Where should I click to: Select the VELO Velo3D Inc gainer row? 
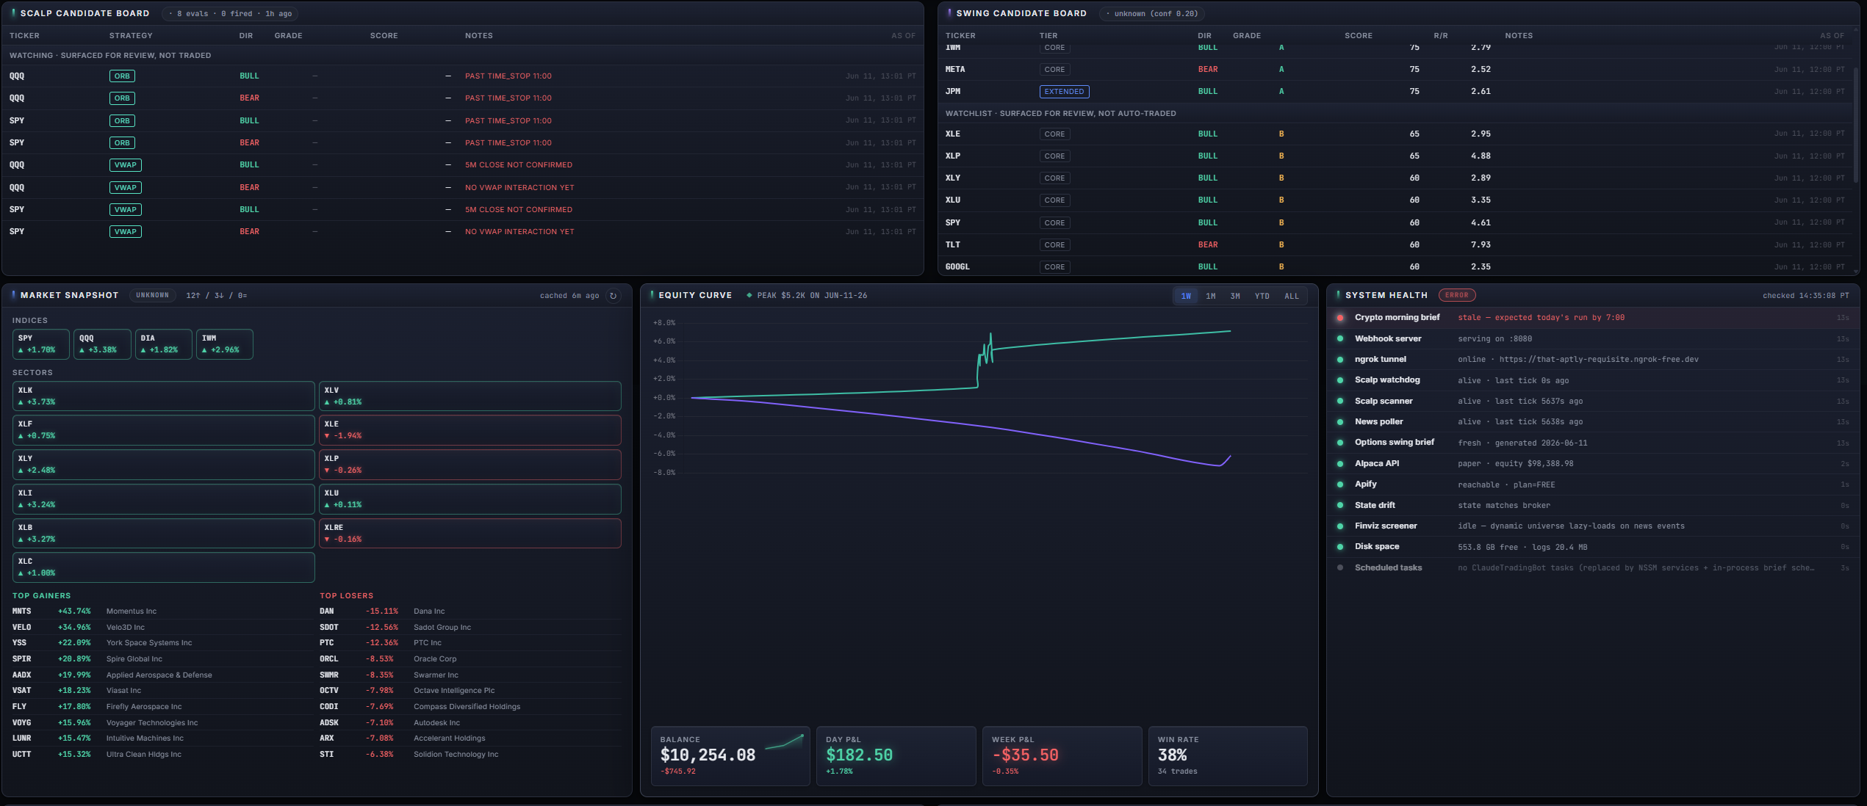point(162,628)
